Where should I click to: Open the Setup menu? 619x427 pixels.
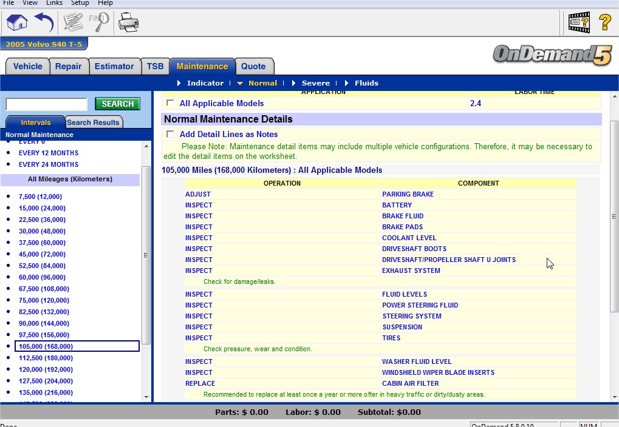coord(80,3)
